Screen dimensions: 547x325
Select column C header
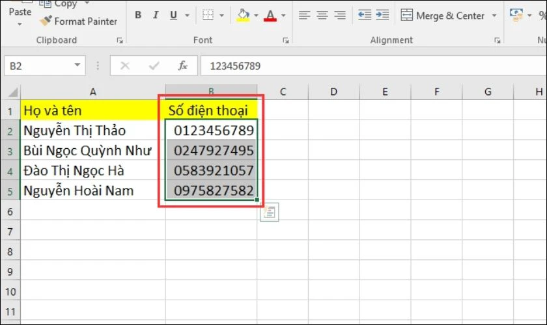coord(283,92)
